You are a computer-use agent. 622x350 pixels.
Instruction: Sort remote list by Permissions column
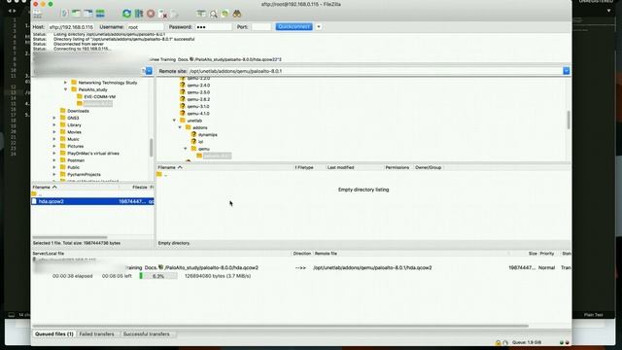[397, 167]
